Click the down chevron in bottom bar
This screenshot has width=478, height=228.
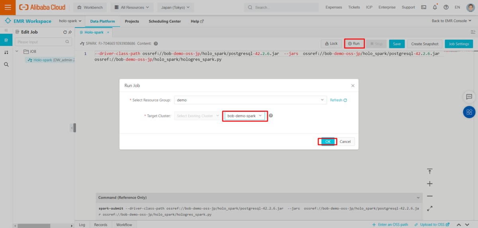click(468, 225)
